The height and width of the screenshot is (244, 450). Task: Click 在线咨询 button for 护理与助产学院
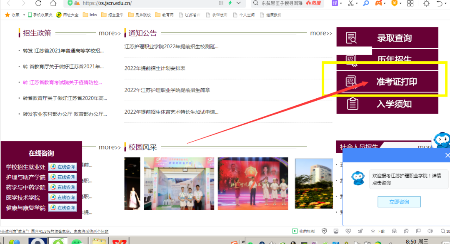point(62,177)
